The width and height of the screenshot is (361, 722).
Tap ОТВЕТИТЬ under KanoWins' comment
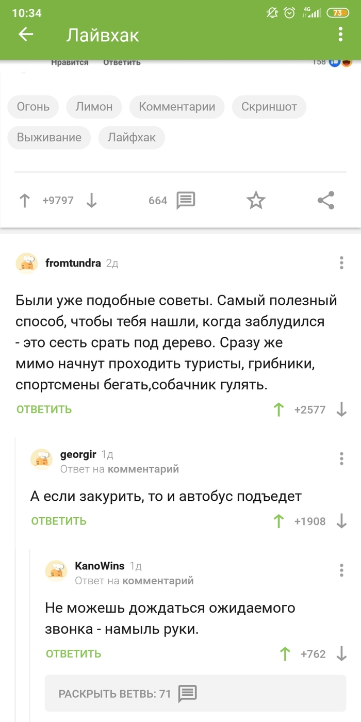(72, 653)
